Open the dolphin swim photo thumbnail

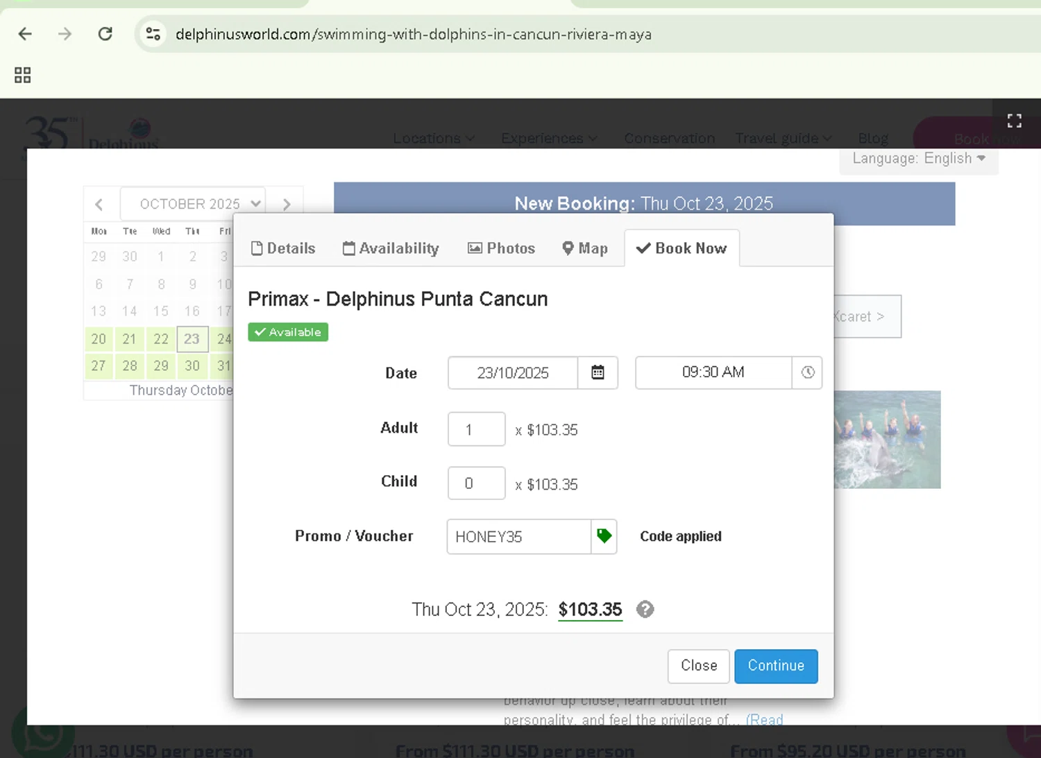(887, 440)
